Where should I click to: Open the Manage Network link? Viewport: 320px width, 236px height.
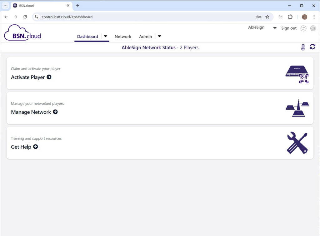31,112
